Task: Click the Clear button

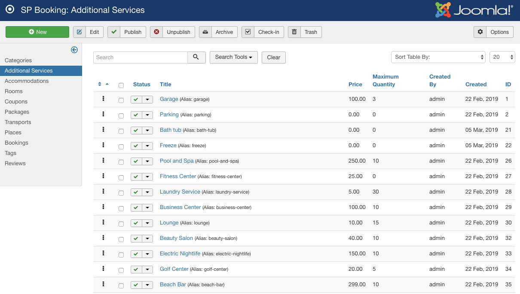Action: pos(273,58)
